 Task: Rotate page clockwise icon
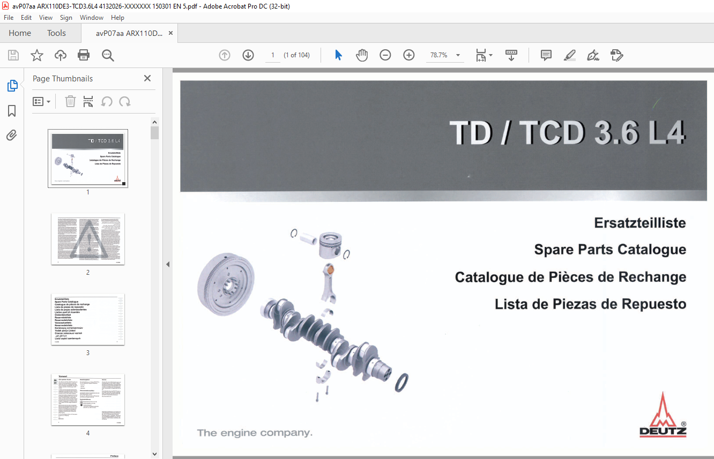125,101
